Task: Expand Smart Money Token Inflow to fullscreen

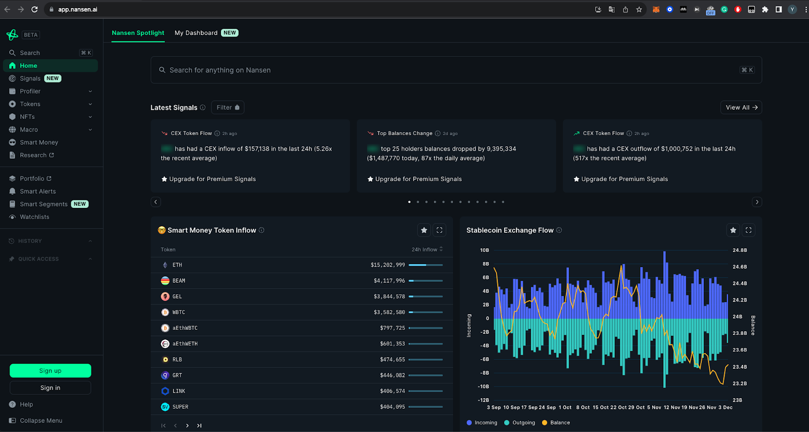Action: pos(439,230)
